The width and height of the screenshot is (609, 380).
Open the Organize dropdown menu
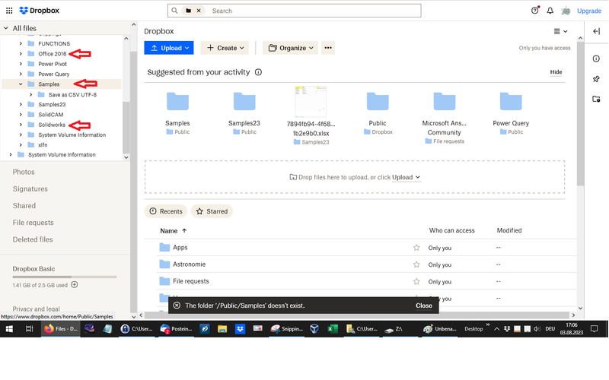point(289,48)
